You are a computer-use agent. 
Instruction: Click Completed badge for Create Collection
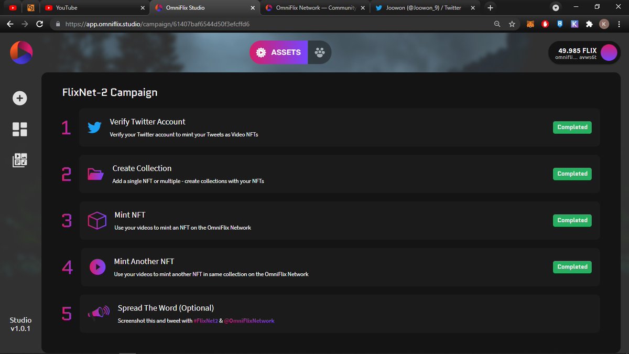click(572, 174)
